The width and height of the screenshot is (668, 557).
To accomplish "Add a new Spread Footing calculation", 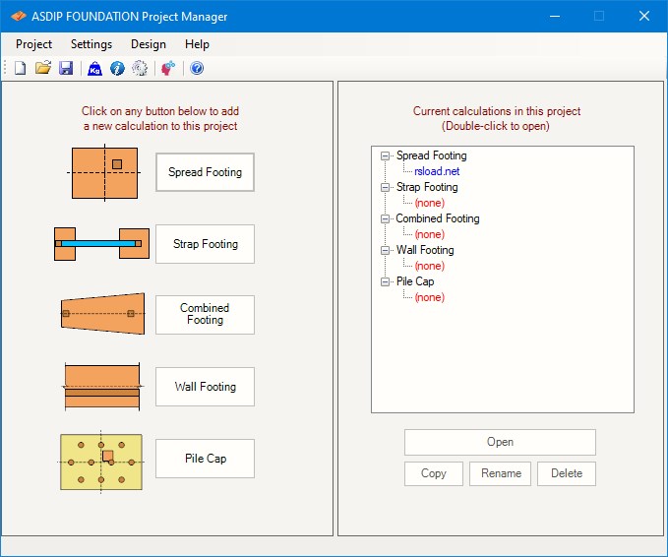I will (x=205, y=172).
